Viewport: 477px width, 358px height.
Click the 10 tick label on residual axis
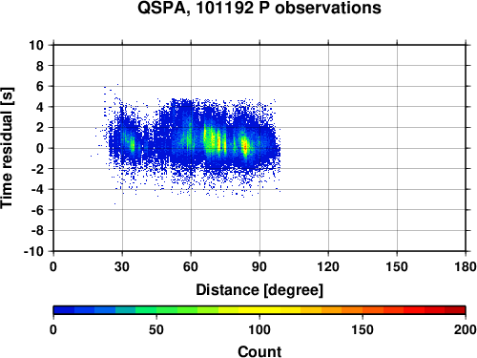pyautogui.click(x=36, y=45)
